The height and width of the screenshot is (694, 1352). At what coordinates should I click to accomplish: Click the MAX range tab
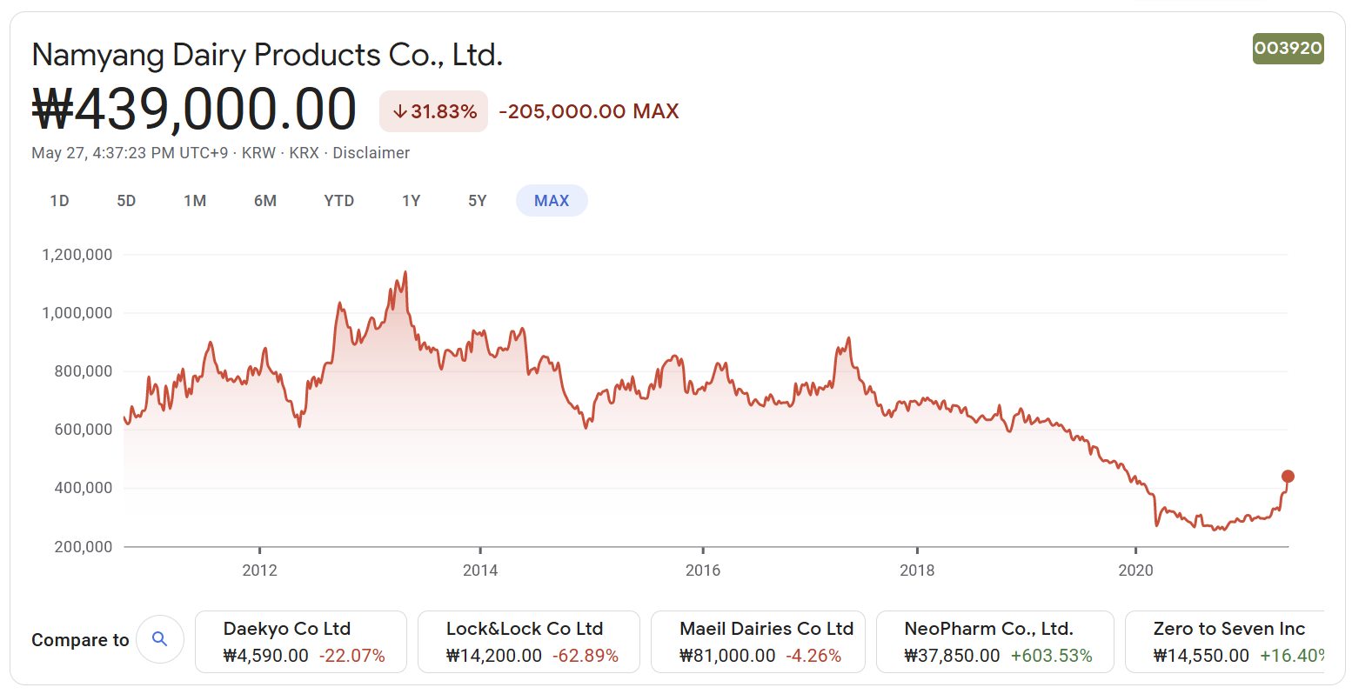[x=552, y=201]
